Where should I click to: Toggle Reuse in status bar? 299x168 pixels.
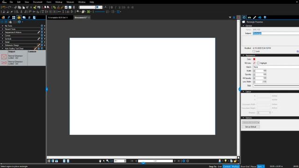tap(253, 167)
